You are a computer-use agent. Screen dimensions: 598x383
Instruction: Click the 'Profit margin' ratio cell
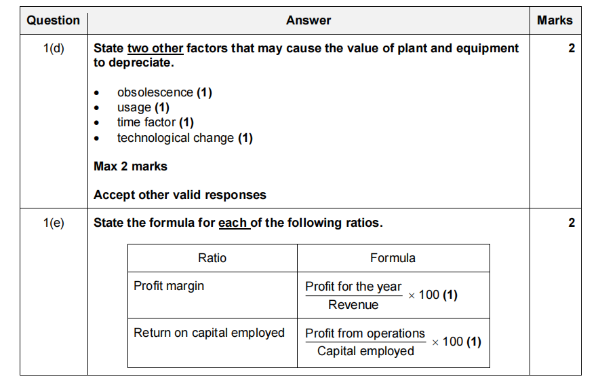pos(169,286)
